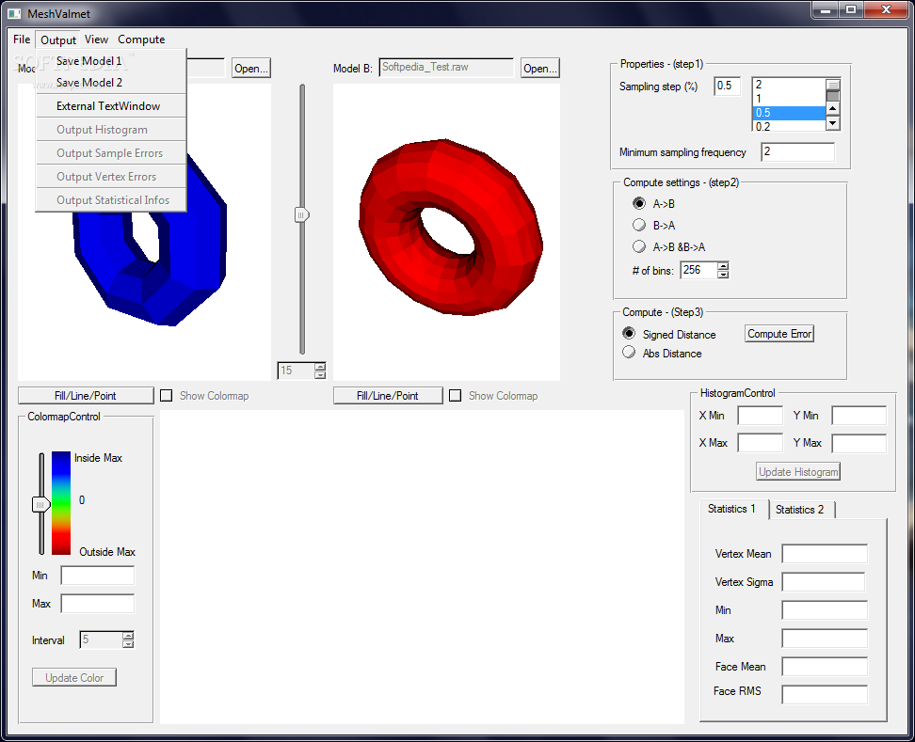Choose Save Model 1 from menu
Viewport: 915px width, 742px height.
[111, 60]
